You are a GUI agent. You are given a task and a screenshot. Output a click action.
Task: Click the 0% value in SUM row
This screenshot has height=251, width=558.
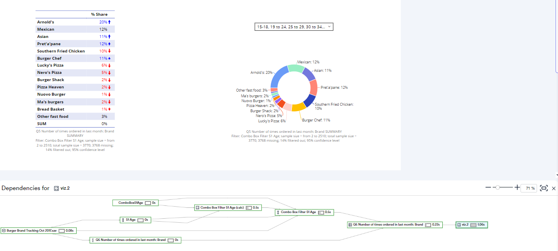(104, 123)
